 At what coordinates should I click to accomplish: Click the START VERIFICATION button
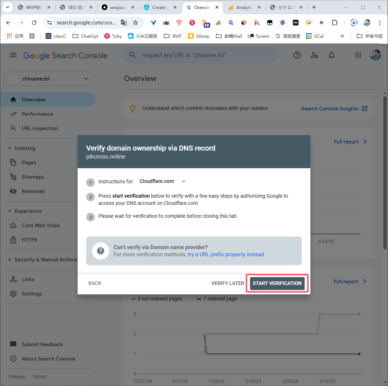[277, 283]
